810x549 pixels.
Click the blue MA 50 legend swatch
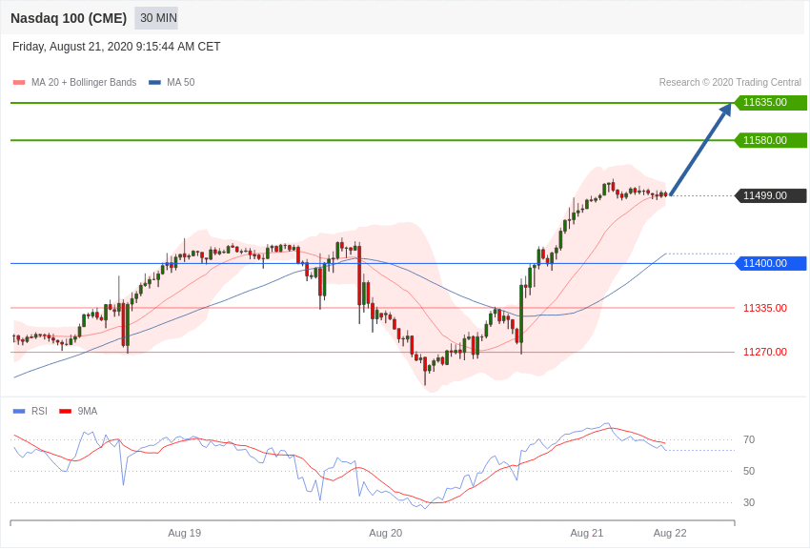pos(154,83)
